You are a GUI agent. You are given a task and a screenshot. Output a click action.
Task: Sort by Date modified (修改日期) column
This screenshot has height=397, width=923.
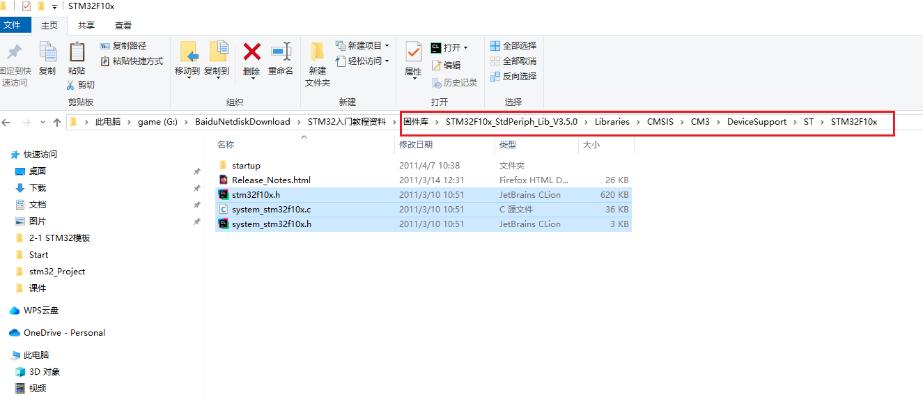[416, 145]
